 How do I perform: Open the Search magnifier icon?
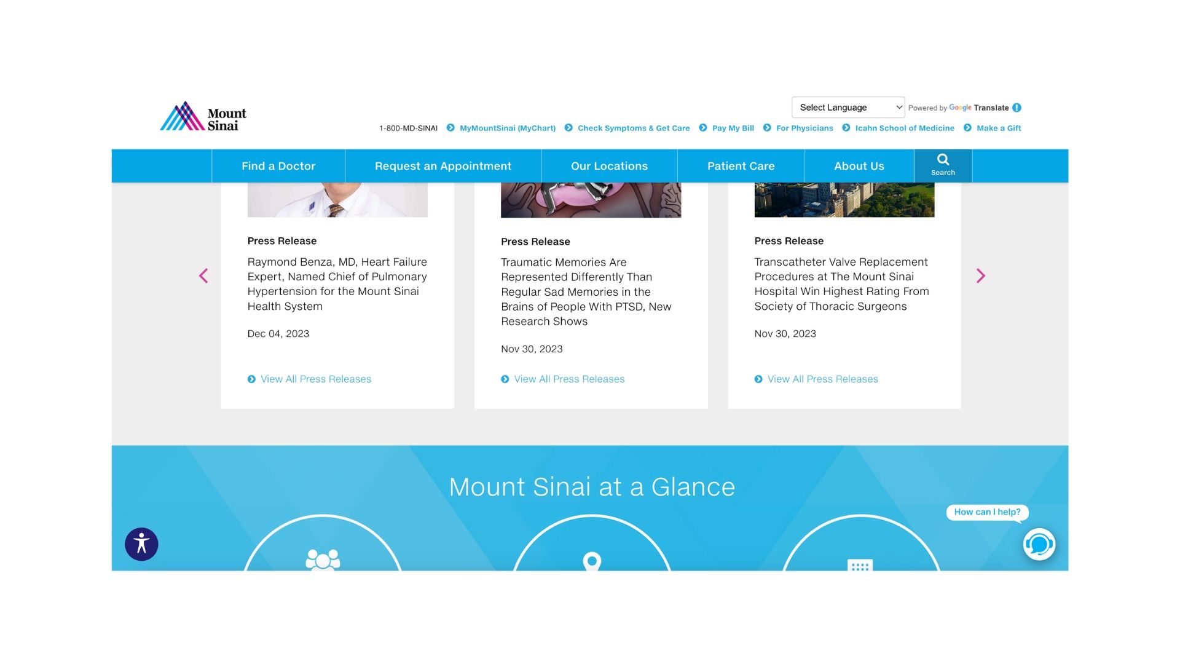coord(943,160)
